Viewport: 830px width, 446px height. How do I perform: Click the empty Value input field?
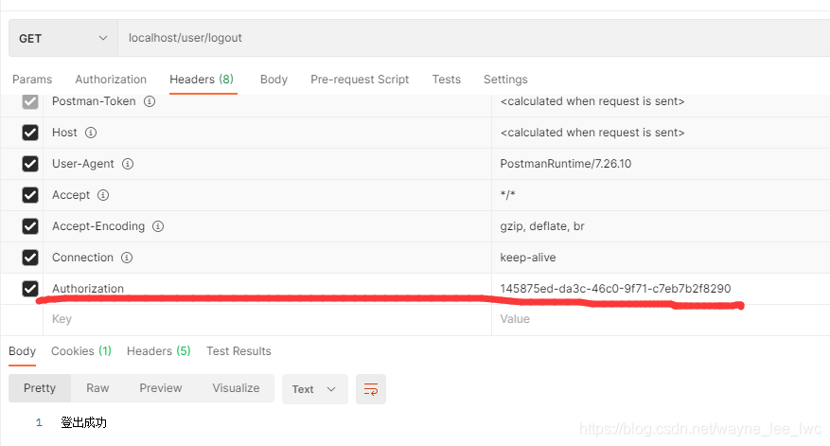(661, 319)
